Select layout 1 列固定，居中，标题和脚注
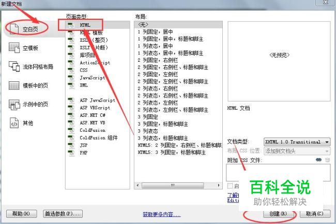The image size is (336, 224). (x=178, y=39)
